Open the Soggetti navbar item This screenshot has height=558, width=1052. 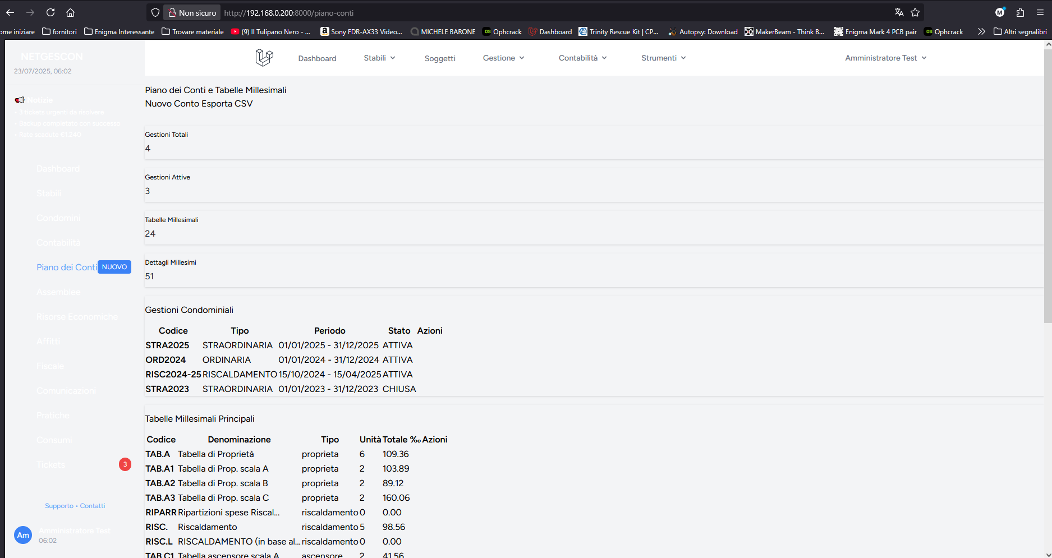[440, 58]
